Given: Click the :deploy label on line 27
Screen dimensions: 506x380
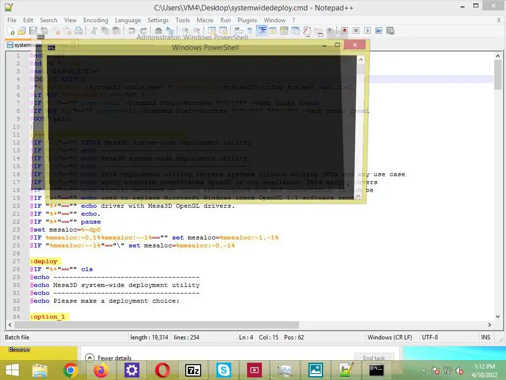Looking at the screenshot, I should tap(43, 261).
